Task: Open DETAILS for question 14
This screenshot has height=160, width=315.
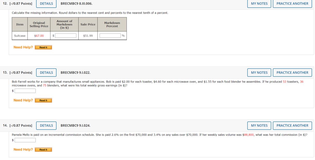Action: (46, 126)
